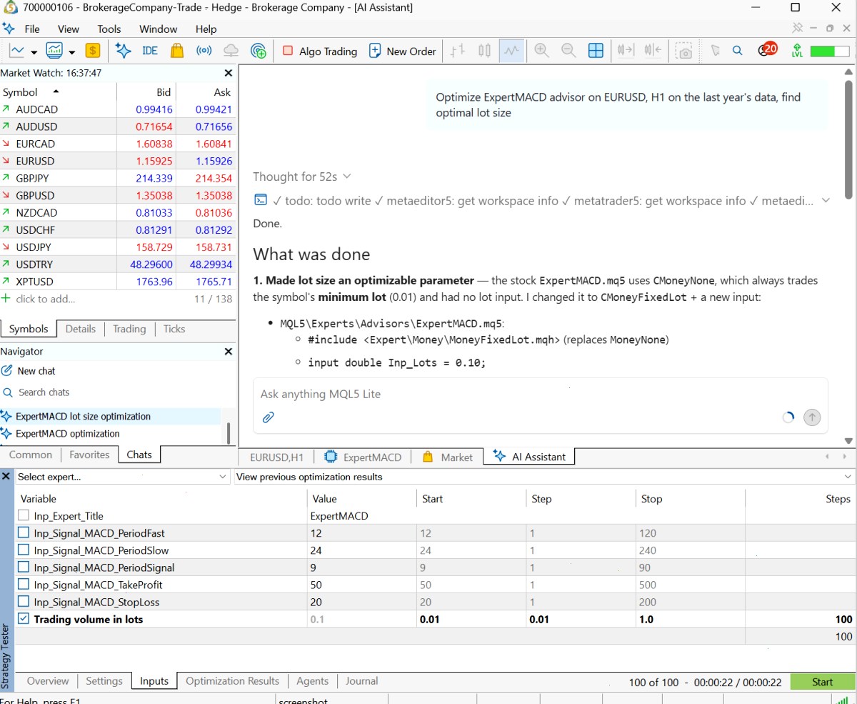Click the green Start button

pyautogui.click(x=822, y=682)
